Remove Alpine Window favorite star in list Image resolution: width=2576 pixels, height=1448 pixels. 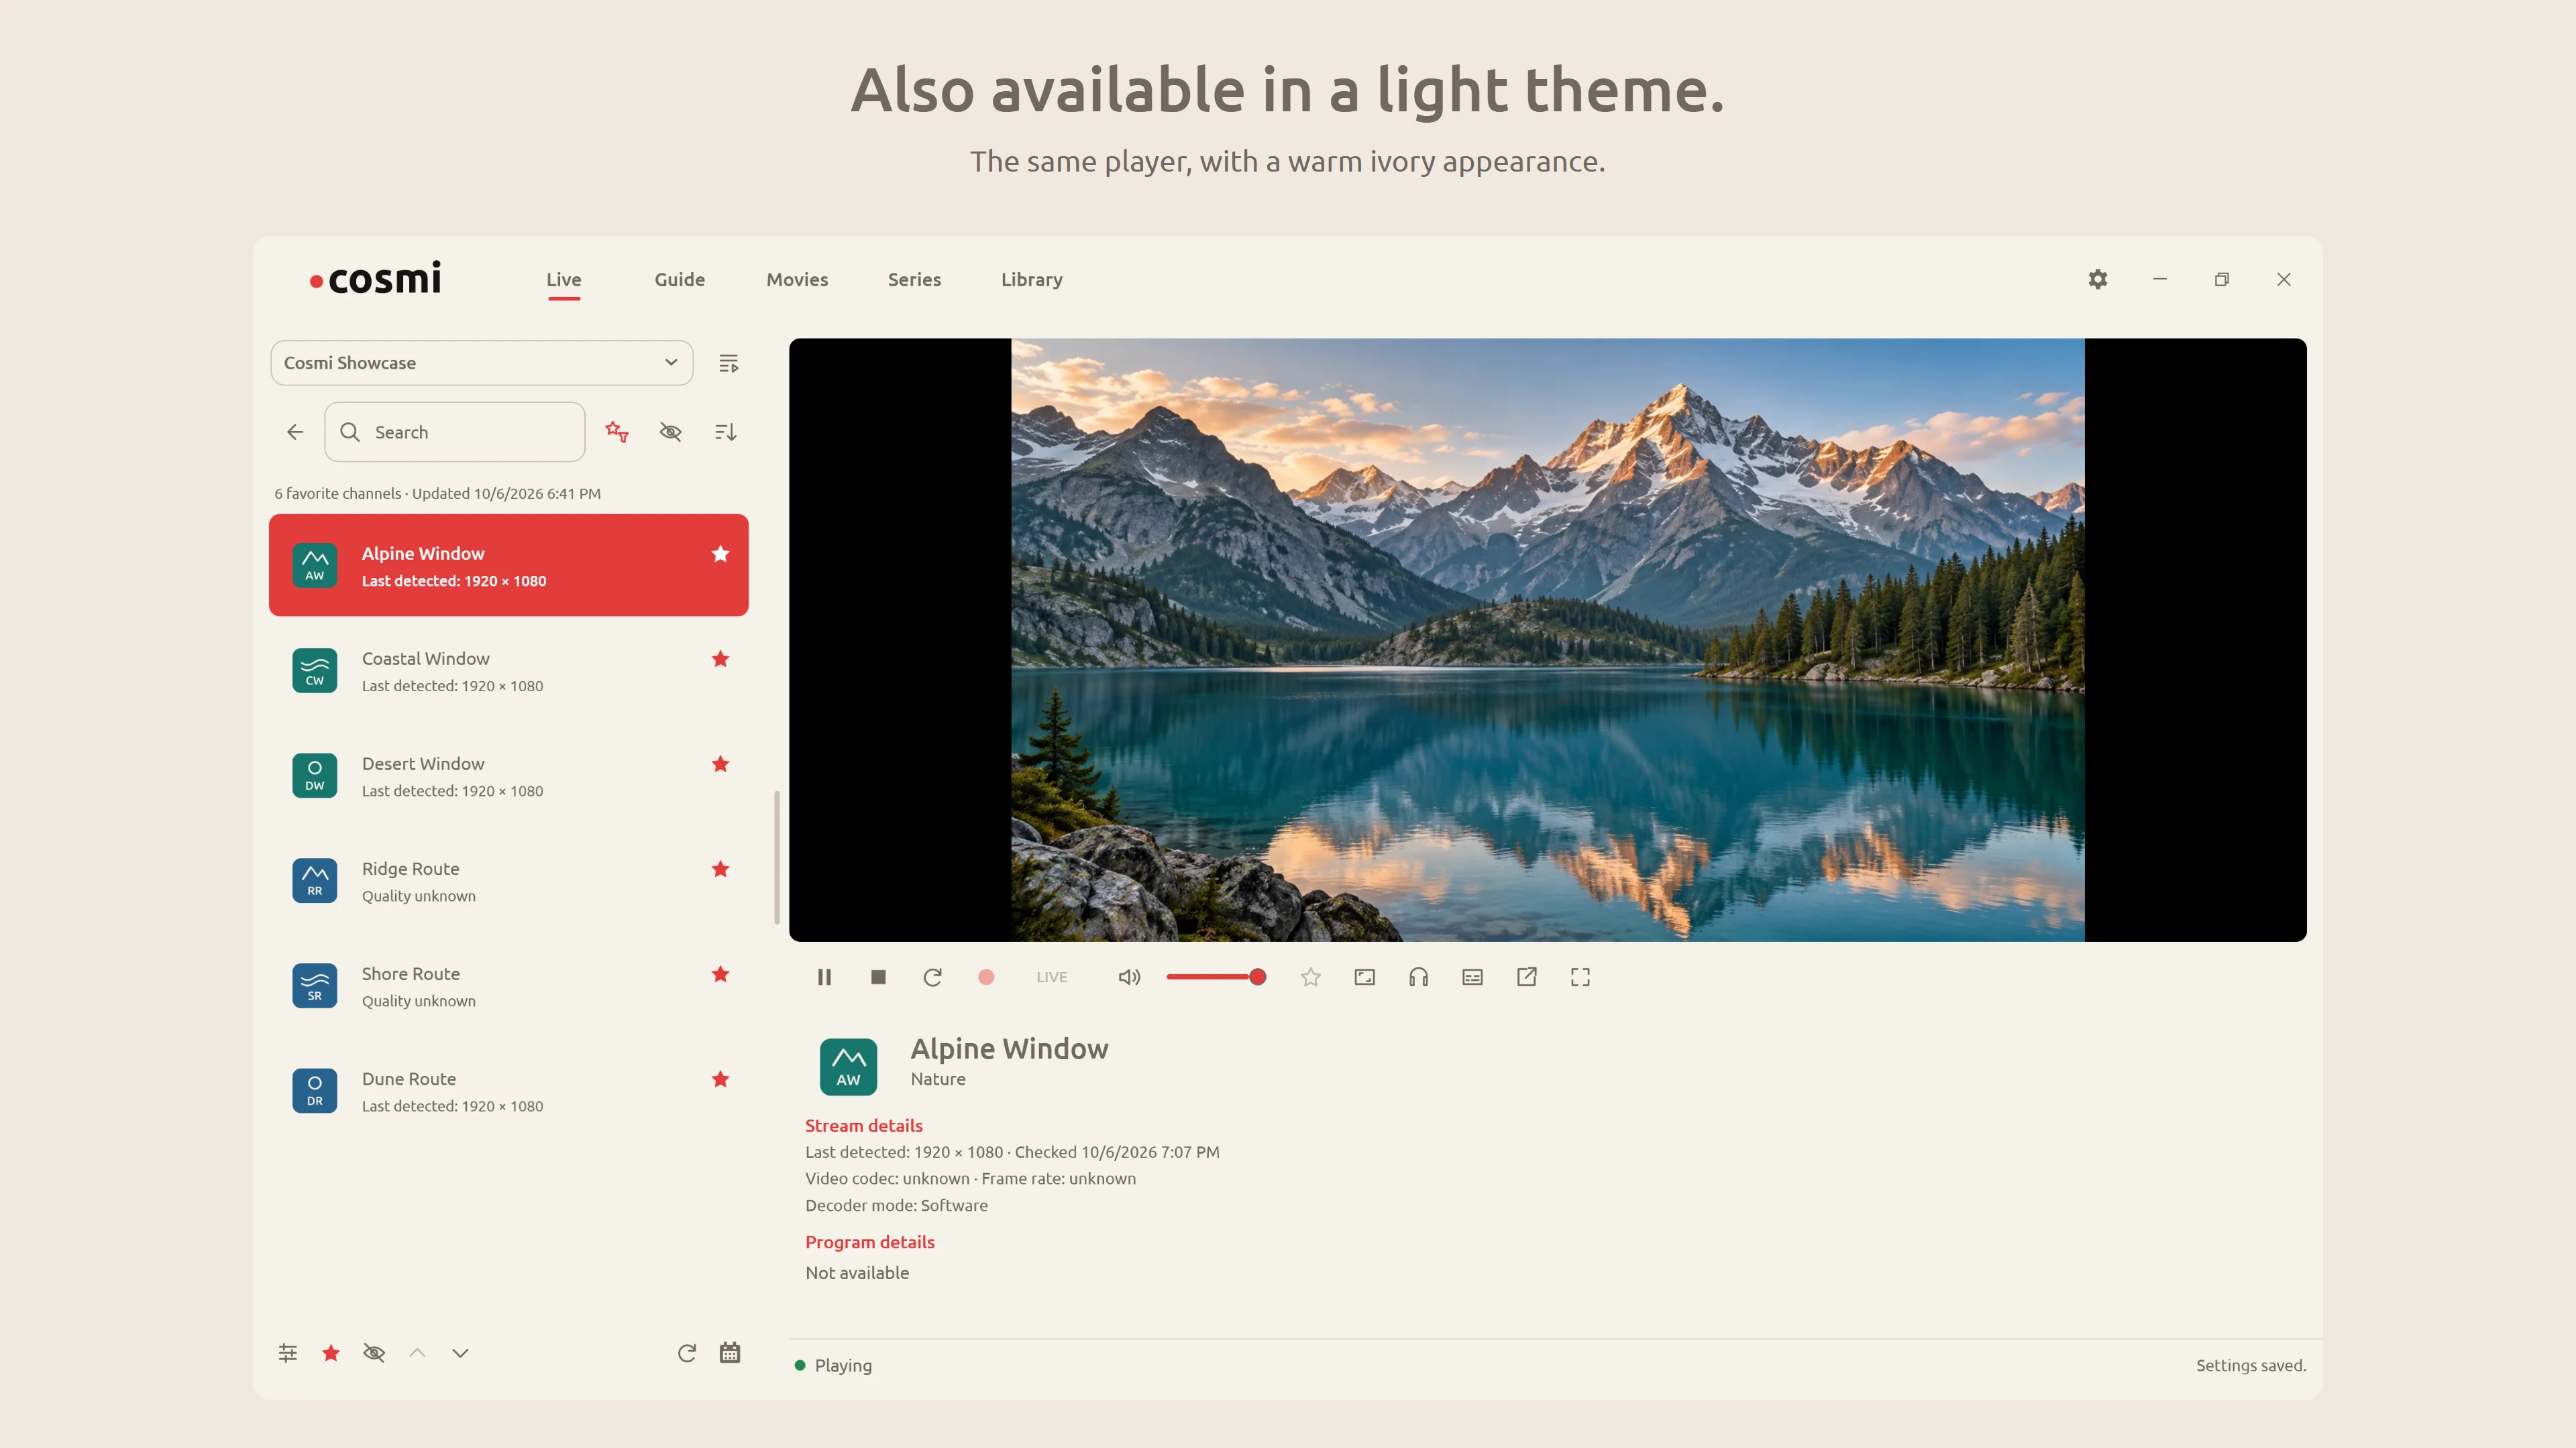click(x=720, y=554)
